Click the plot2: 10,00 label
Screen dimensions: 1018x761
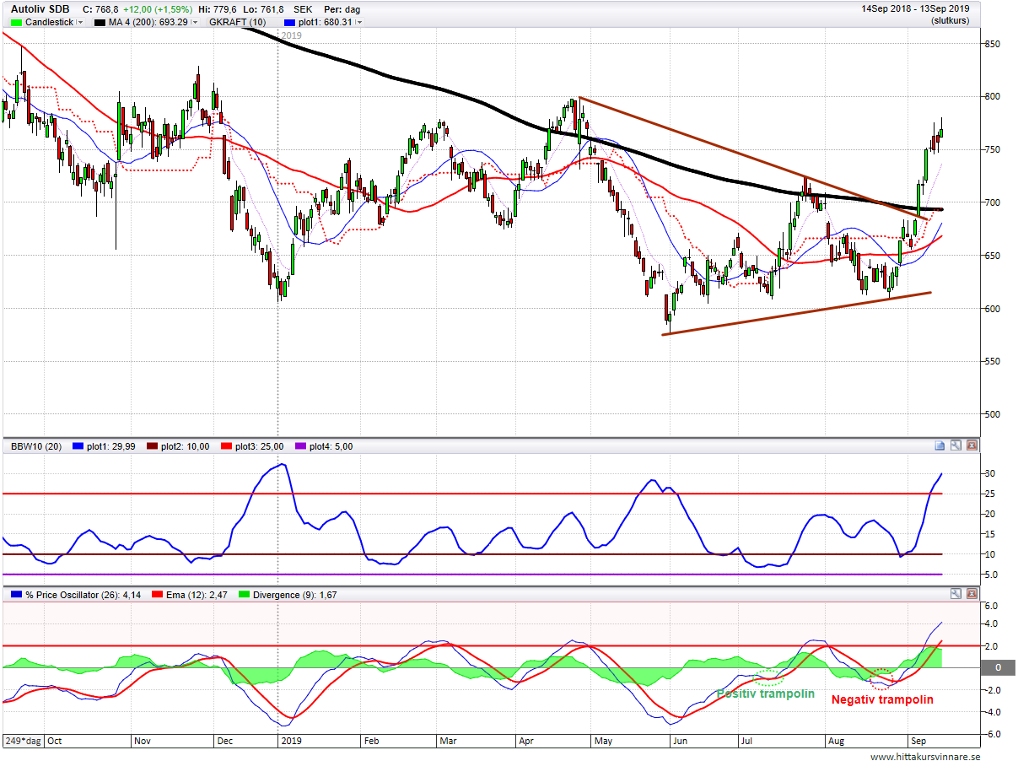click(x=186, y=446)
